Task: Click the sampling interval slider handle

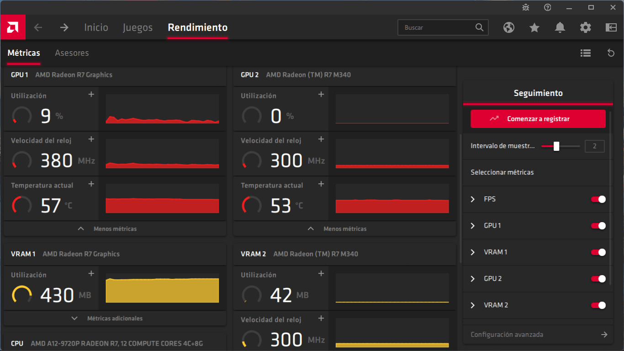Action: [556, 146]
